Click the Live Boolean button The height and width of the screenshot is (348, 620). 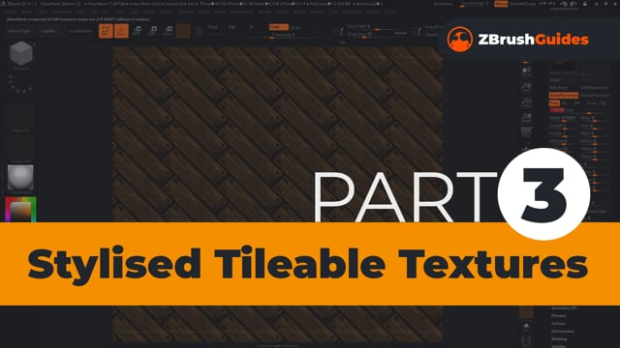point(80,31)
